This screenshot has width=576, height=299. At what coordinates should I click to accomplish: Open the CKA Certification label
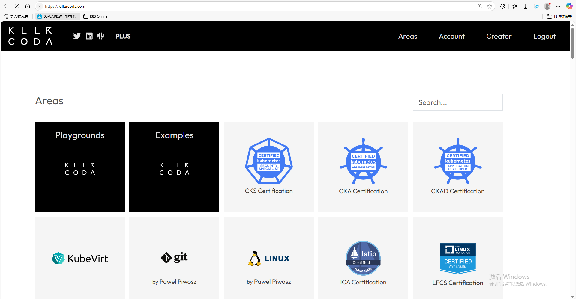pos(363,191)
